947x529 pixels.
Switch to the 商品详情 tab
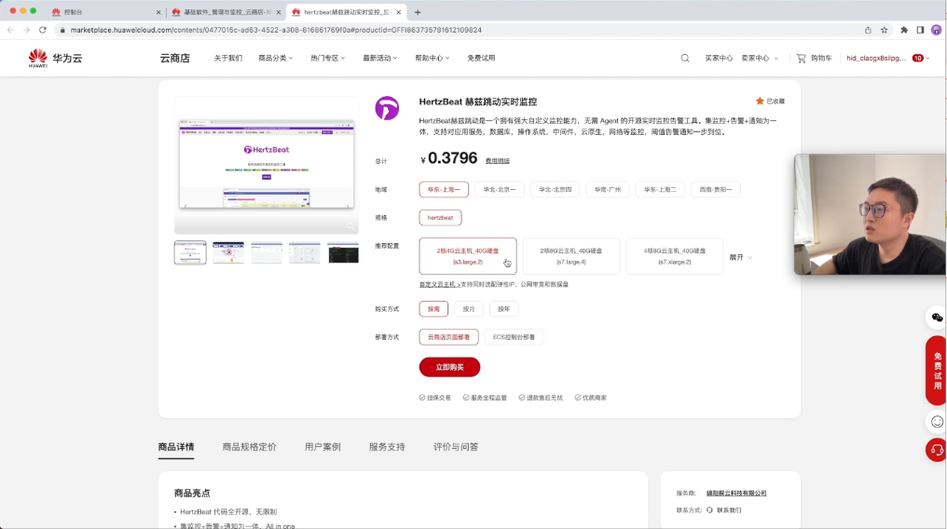176,447
